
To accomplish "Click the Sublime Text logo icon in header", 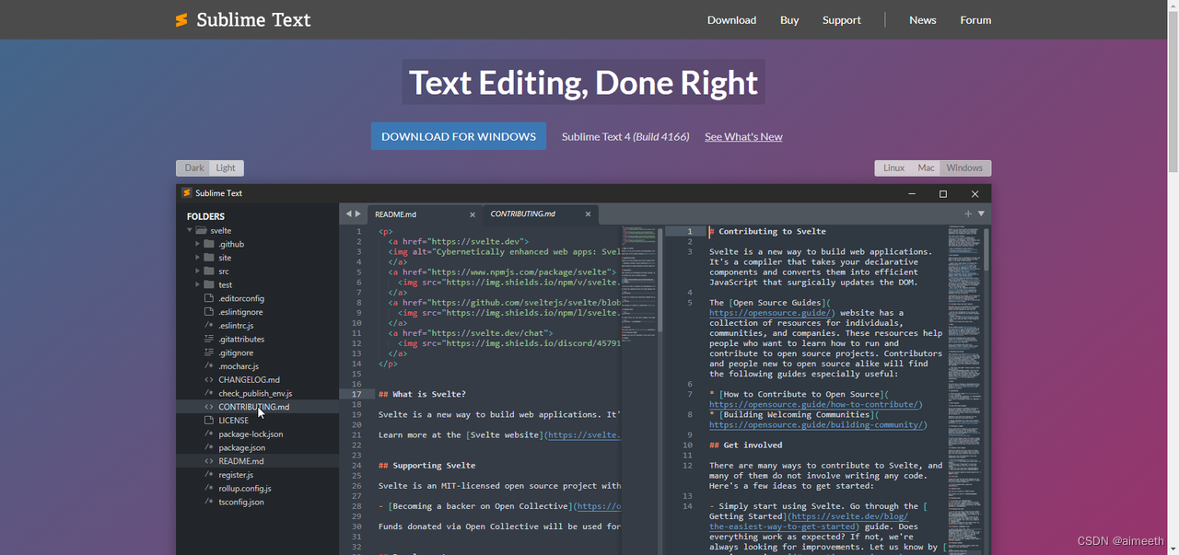I will point(181,20).
